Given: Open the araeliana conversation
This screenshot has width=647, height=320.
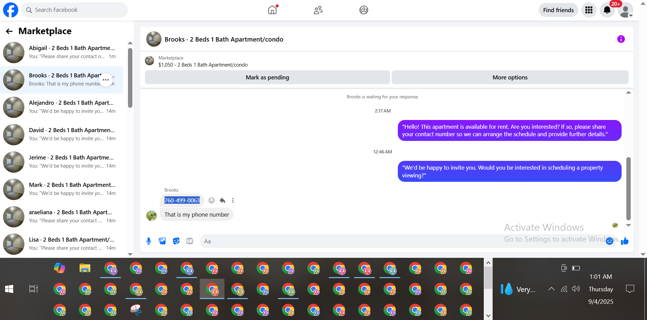Looking at the screenshot, I should (62, 217).
